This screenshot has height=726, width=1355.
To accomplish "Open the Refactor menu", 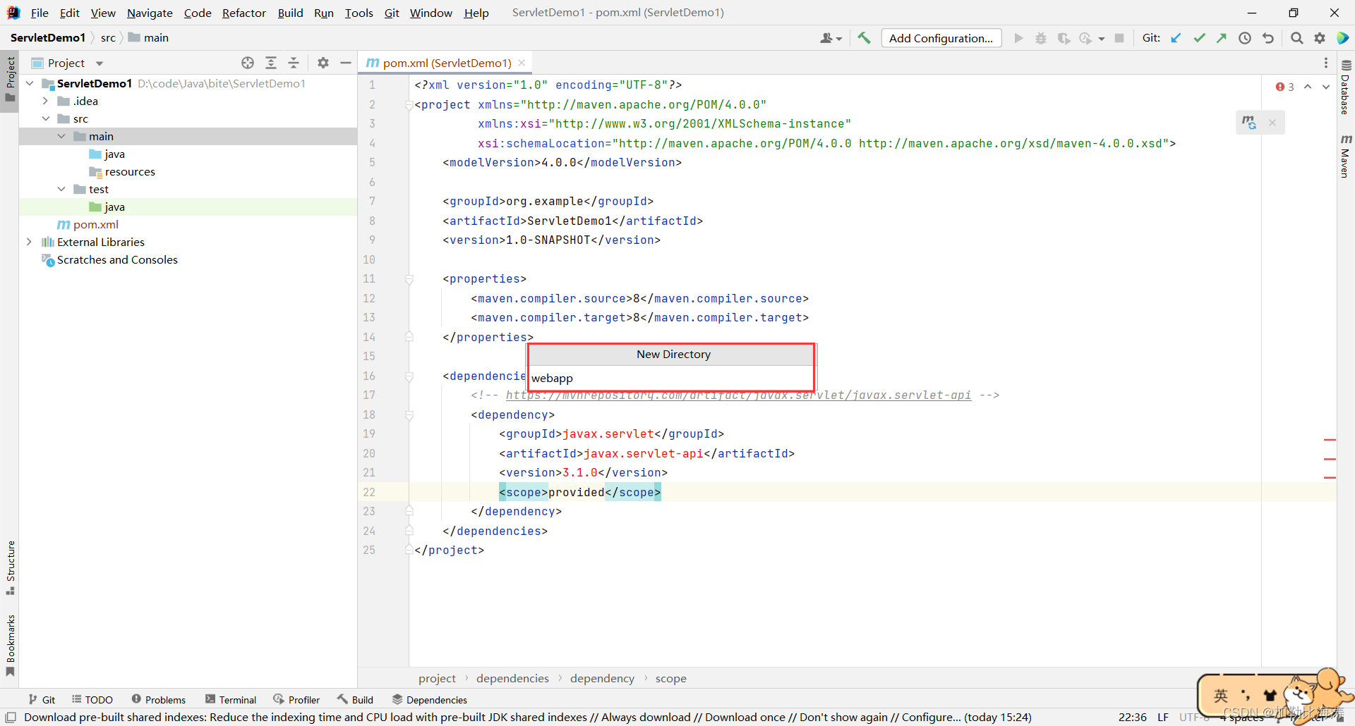I will 244,13.
